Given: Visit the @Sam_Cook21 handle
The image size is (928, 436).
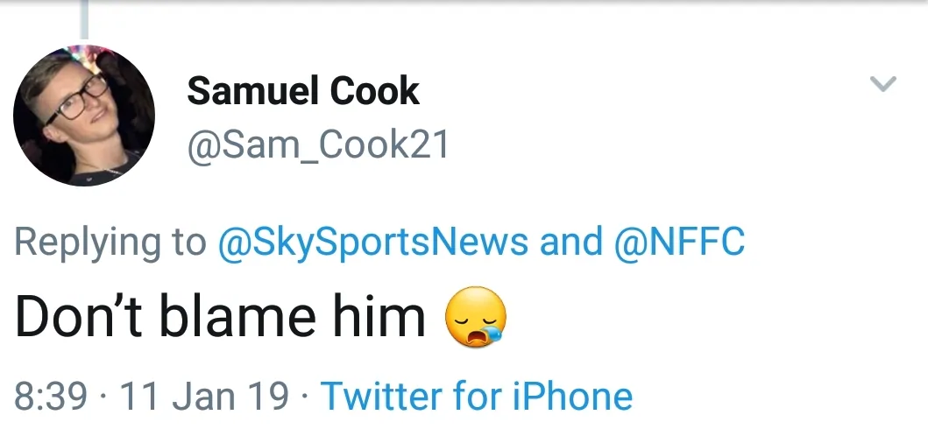Looking at the screenshot, I should point(318,145).
